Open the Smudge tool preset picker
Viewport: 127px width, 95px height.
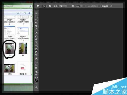(x=39, y=6)
